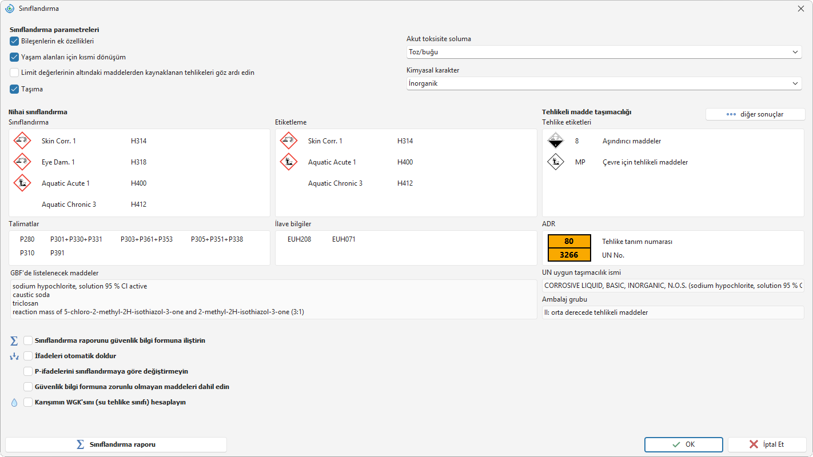Select the H314 code in the Sınıflandırma list
The height and width of the screenshot is (457, 813).
[x=139, y=141]
